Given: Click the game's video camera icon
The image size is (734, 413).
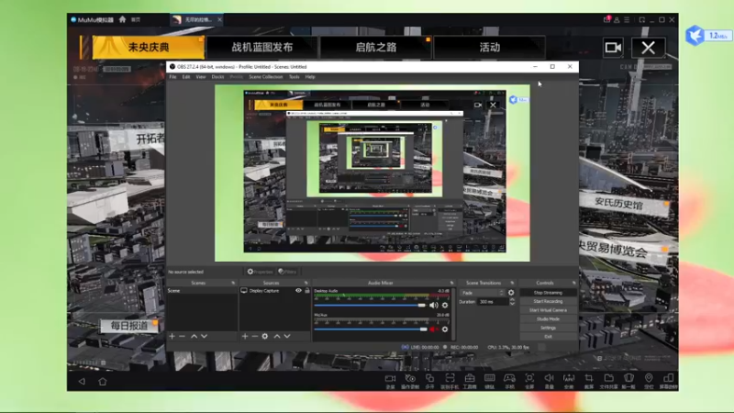Looking at the screenshot, I should coord(613,48).
